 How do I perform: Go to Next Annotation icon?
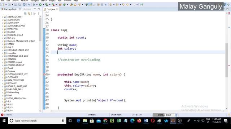[x=111, y=5]
